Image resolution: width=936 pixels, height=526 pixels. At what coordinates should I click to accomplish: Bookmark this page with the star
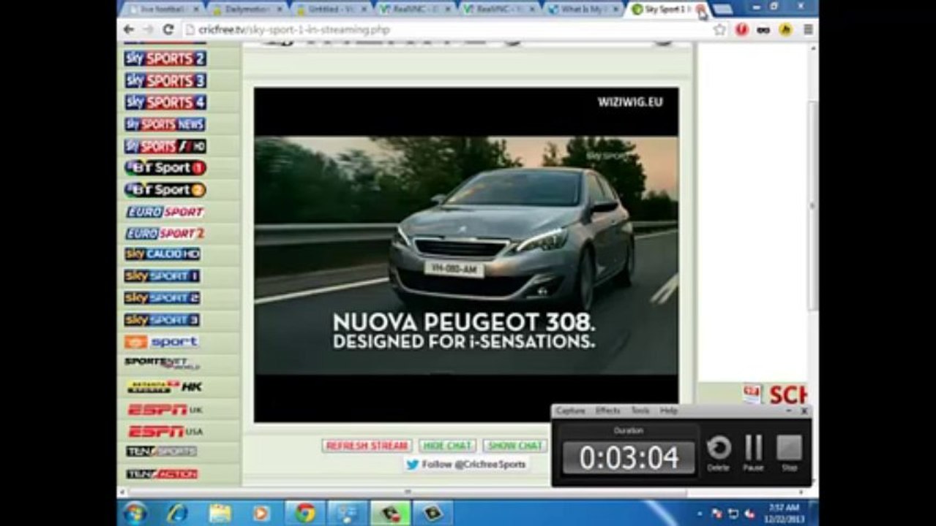point(719,29)
